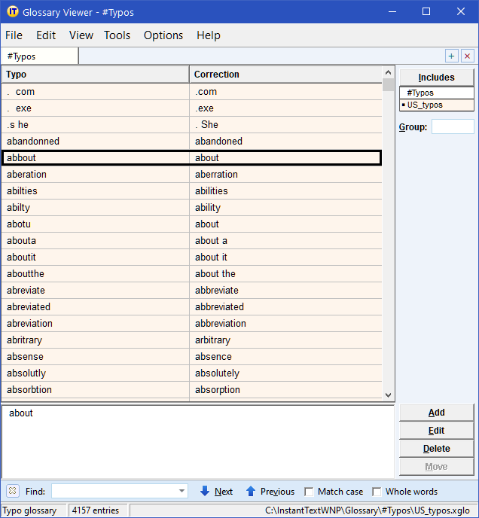Open the Tools menu

(x=117, y=35)
